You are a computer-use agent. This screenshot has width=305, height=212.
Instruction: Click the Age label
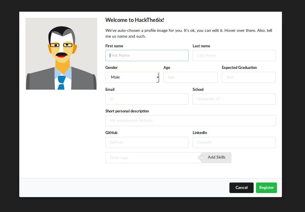(167, 67)
